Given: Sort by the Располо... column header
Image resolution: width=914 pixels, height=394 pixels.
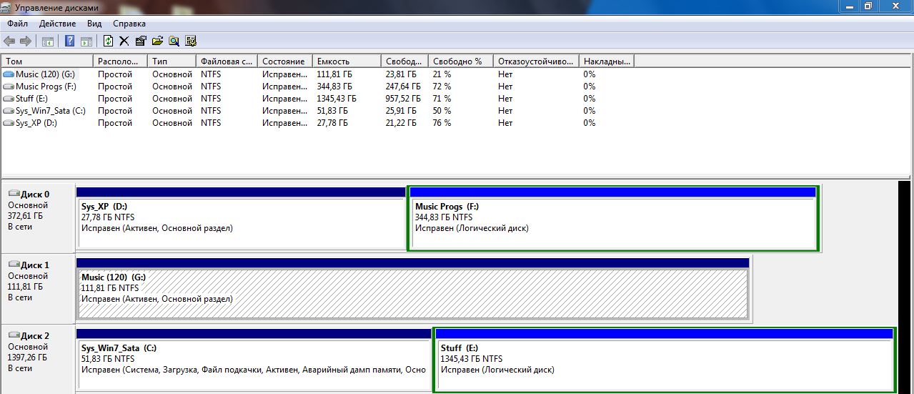Looking at the screenshot, I should pyautogui.click(x=121, y=61).
